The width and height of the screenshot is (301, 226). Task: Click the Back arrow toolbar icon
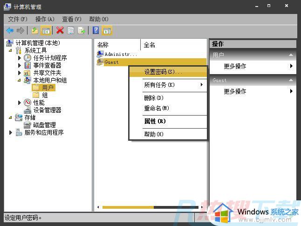pos(10,31)
